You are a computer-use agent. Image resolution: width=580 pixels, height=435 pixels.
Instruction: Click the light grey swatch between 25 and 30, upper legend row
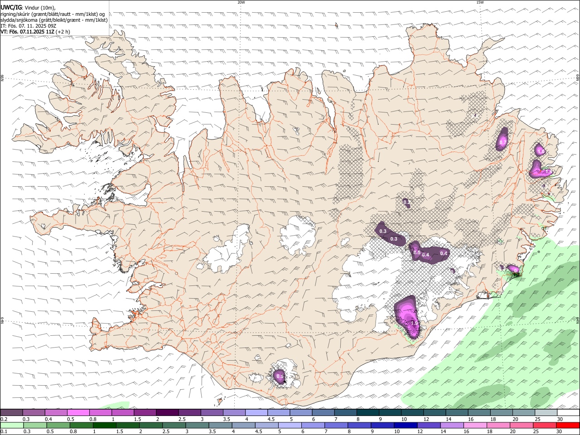[546, 413]
